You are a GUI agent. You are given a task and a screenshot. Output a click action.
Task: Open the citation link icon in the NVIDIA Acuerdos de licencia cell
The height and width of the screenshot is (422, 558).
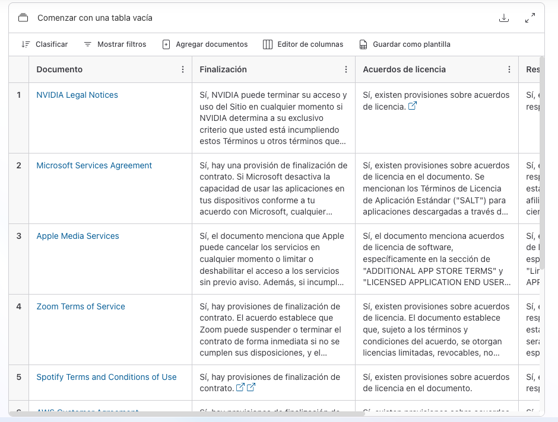click(413, 106)
